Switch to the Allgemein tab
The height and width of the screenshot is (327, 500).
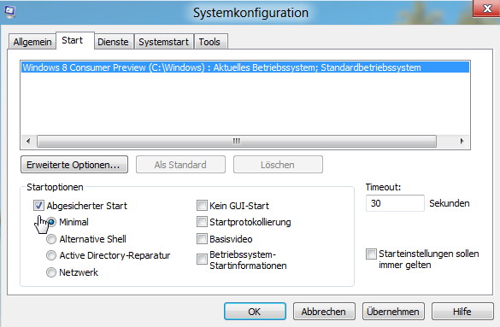click(32, 42)
